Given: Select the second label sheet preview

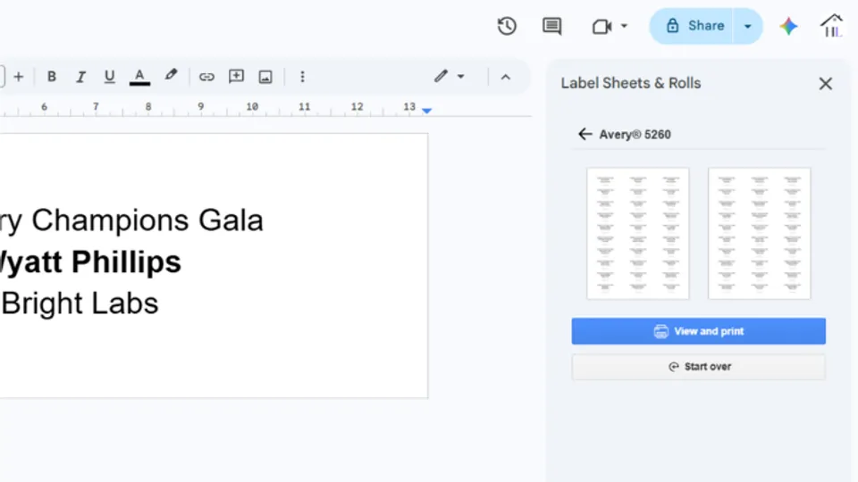Looking at the screenshot, I should click(759, 234).
